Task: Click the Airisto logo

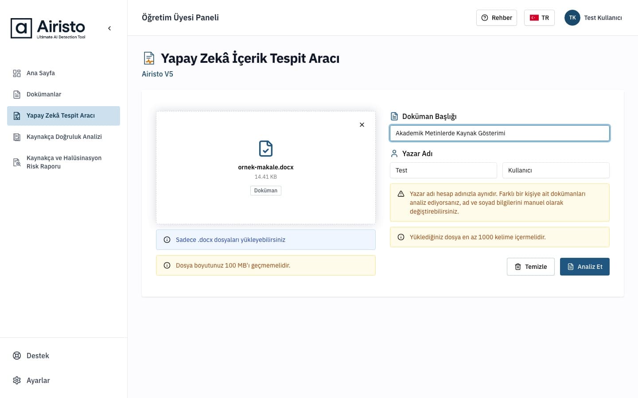Action: 48,28
